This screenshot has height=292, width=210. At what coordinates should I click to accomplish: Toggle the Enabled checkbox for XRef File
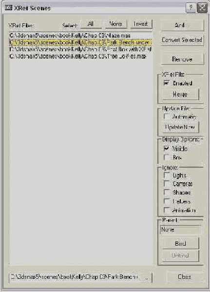tap(167, 83)
